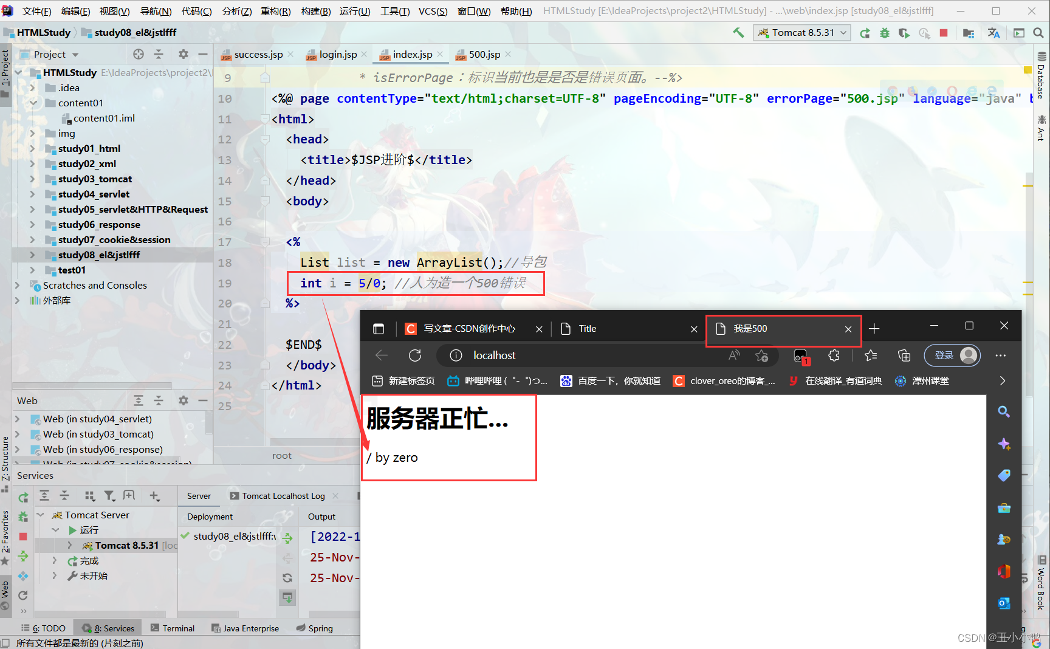This screenshot has width=1050, height=649.
Task: Open 百度一下，你就知道 bookmark
Action: (610, 380)
